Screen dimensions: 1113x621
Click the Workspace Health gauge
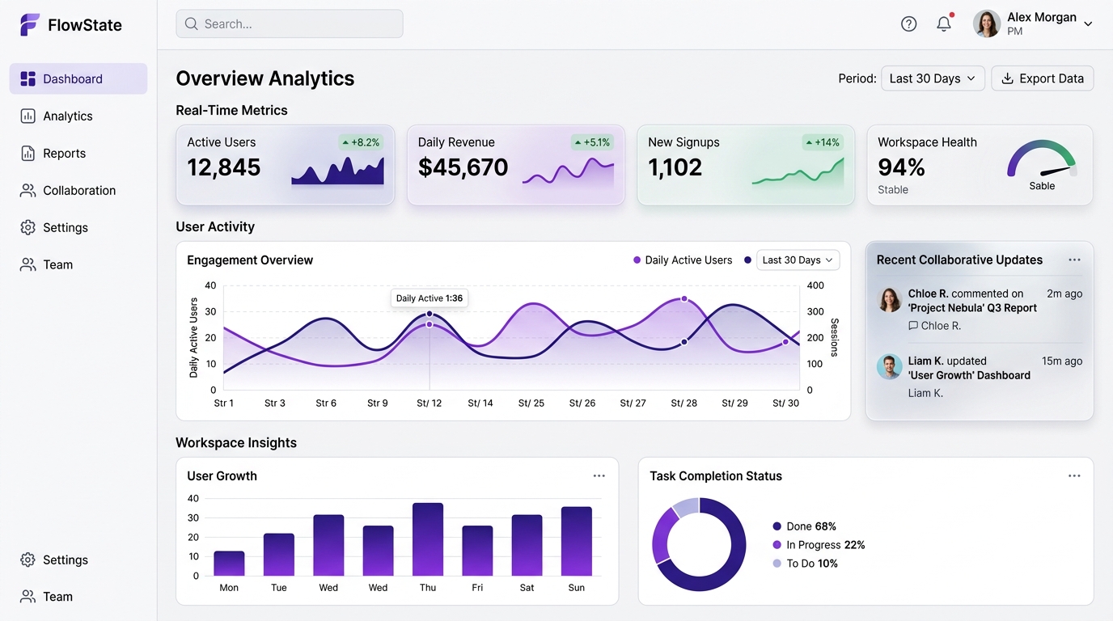point(1042,158)
